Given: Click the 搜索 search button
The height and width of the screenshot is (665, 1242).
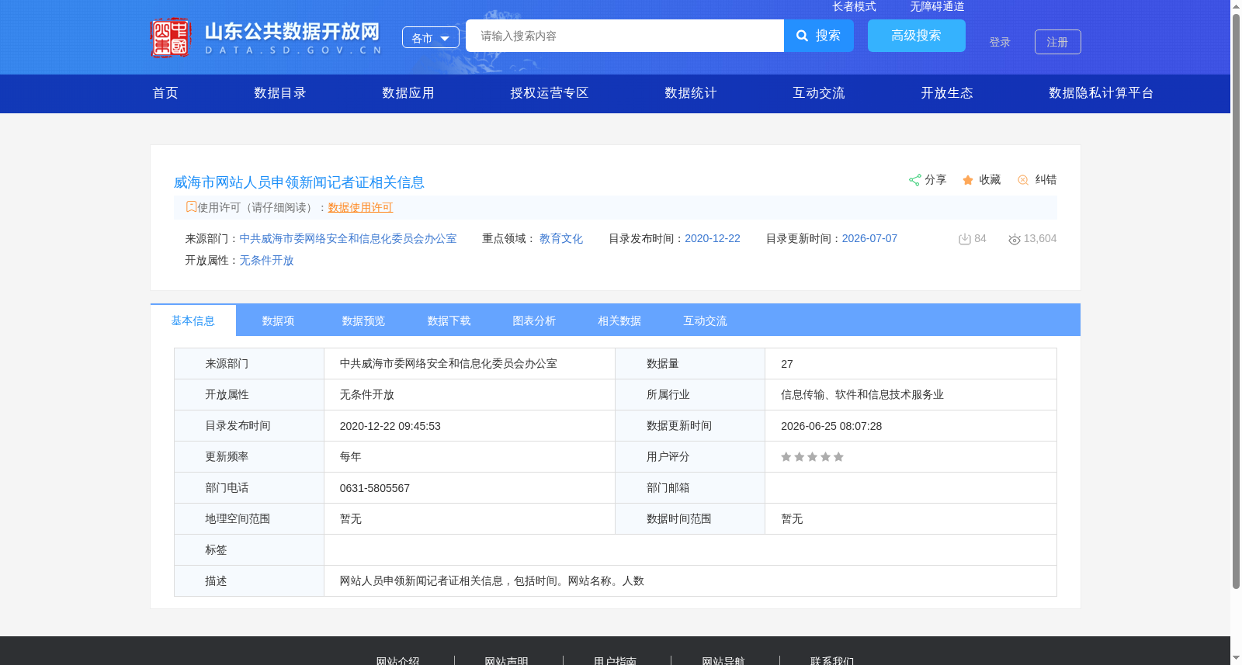Looking at the screenshot, I should tap(819, 36).
